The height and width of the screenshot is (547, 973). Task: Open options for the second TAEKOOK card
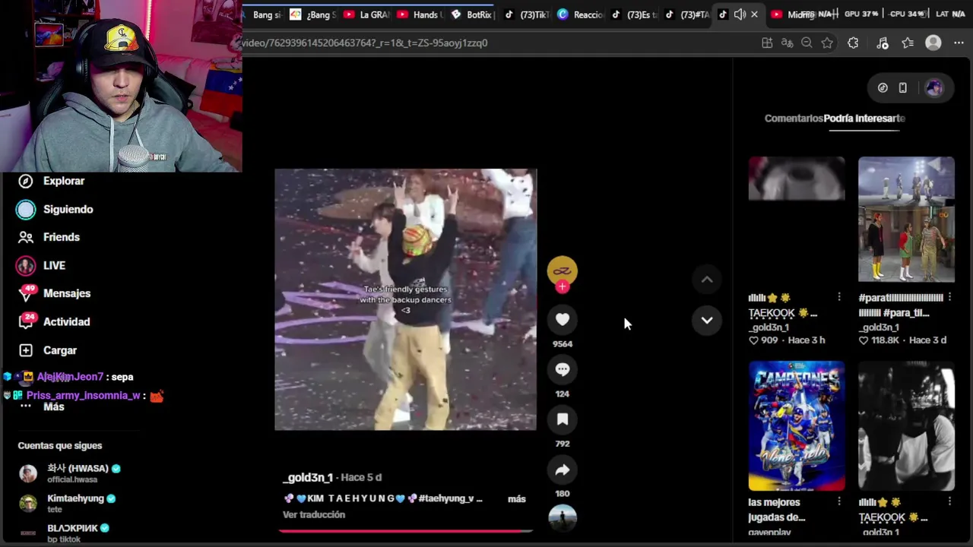pos(949,501)
